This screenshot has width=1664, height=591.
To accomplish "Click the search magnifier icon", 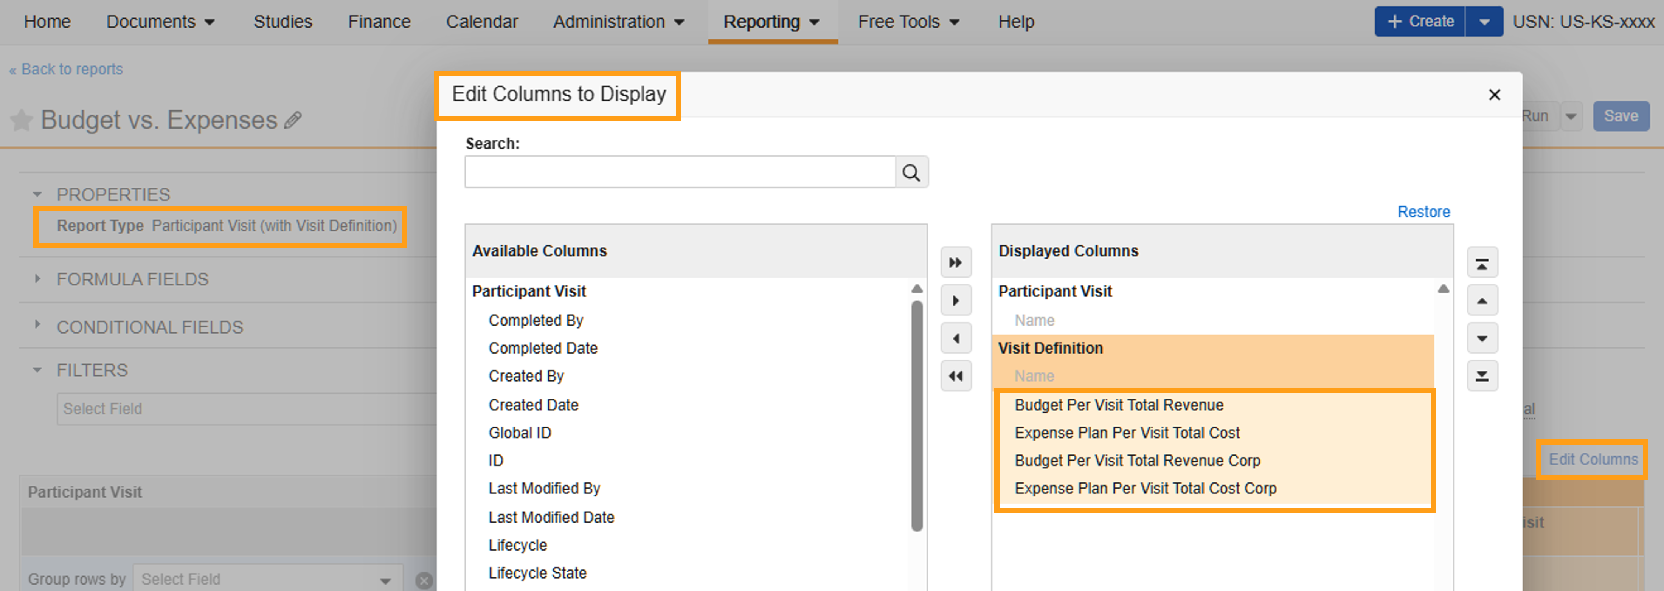I will coord(911,172).
